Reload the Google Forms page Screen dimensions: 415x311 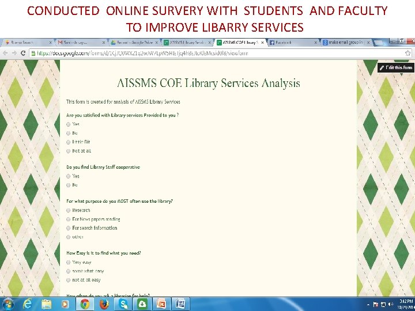(x=23, y=53)
